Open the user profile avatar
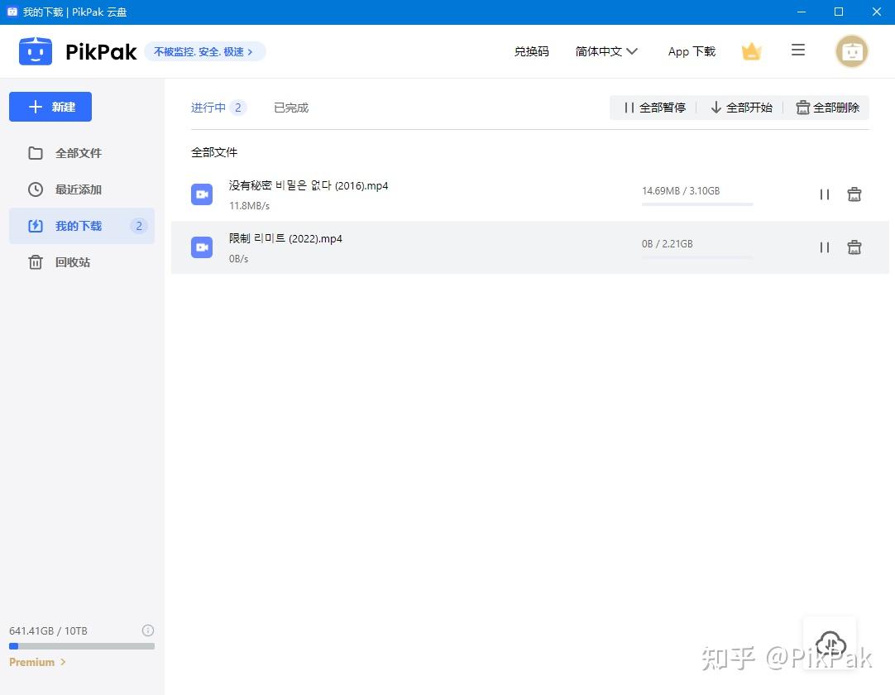This screenshot has width=895, height=695. click(x=852, y=50)
